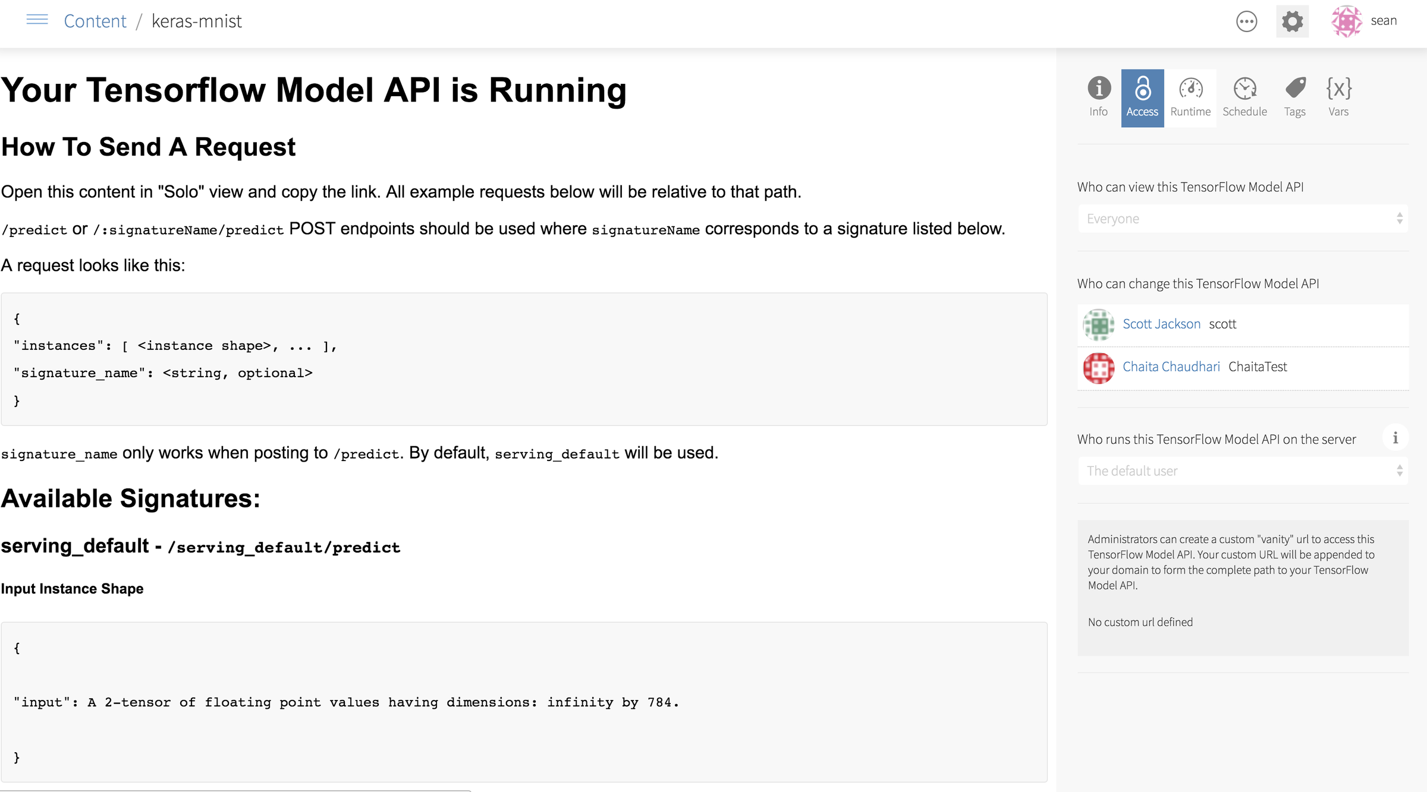The width and height of the screenshot is (1427, 792).
Task: Click Scott Jackson's avatar image
Action: point(1098,324)
